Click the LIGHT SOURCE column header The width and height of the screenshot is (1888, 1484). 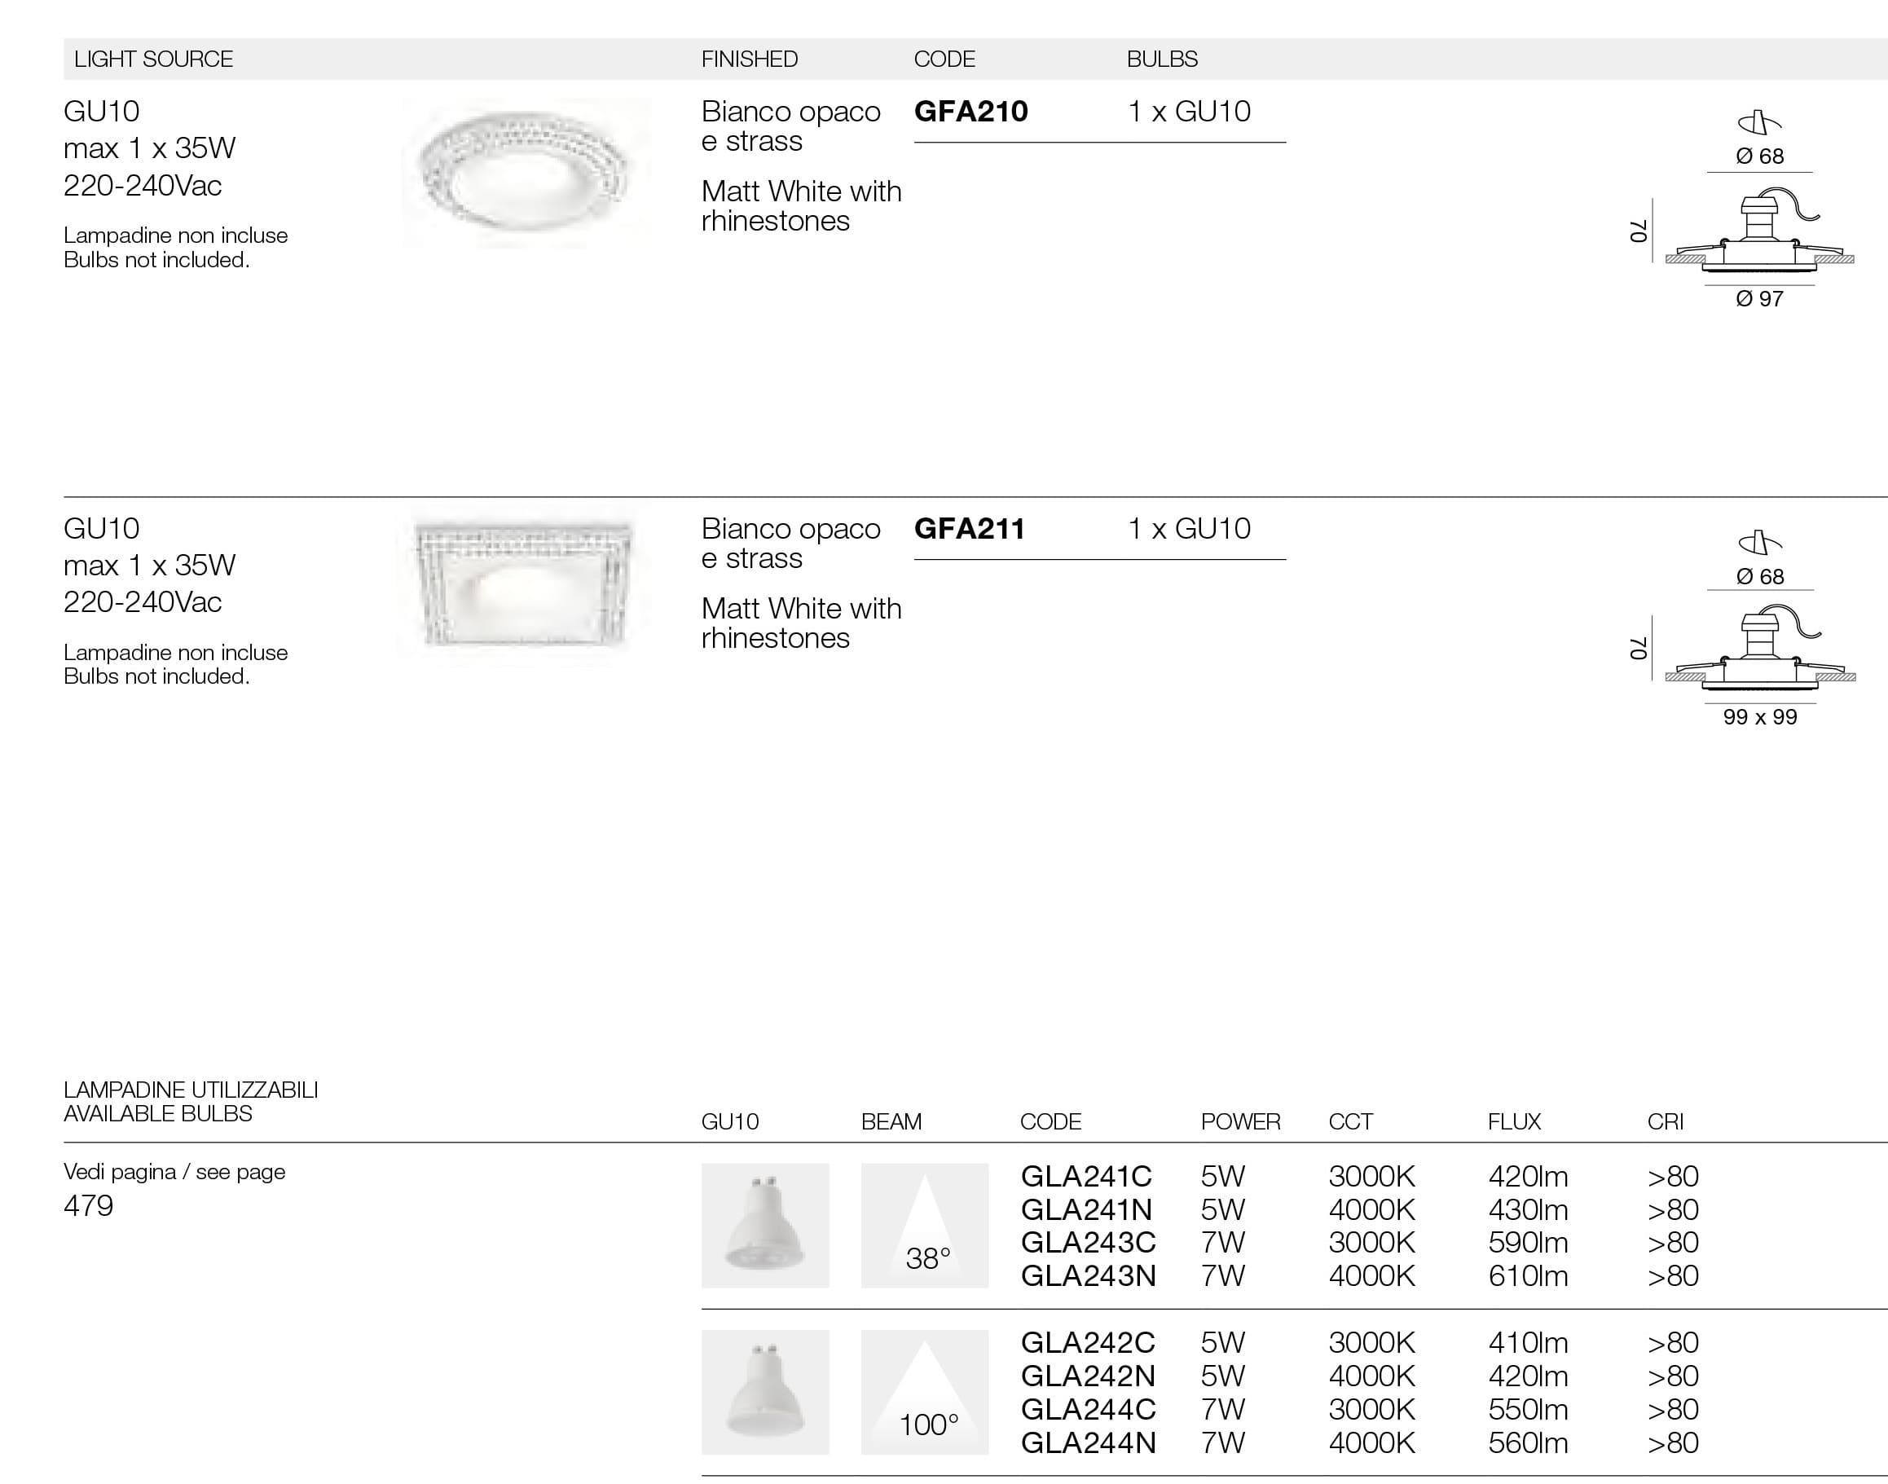pyautogui.click(x=154, y=59)
